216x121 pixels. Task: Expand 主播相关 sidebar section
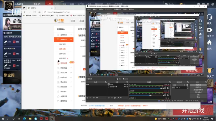71,35
